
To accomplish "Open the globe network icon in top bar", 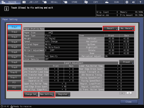I will tap(127, 2).
